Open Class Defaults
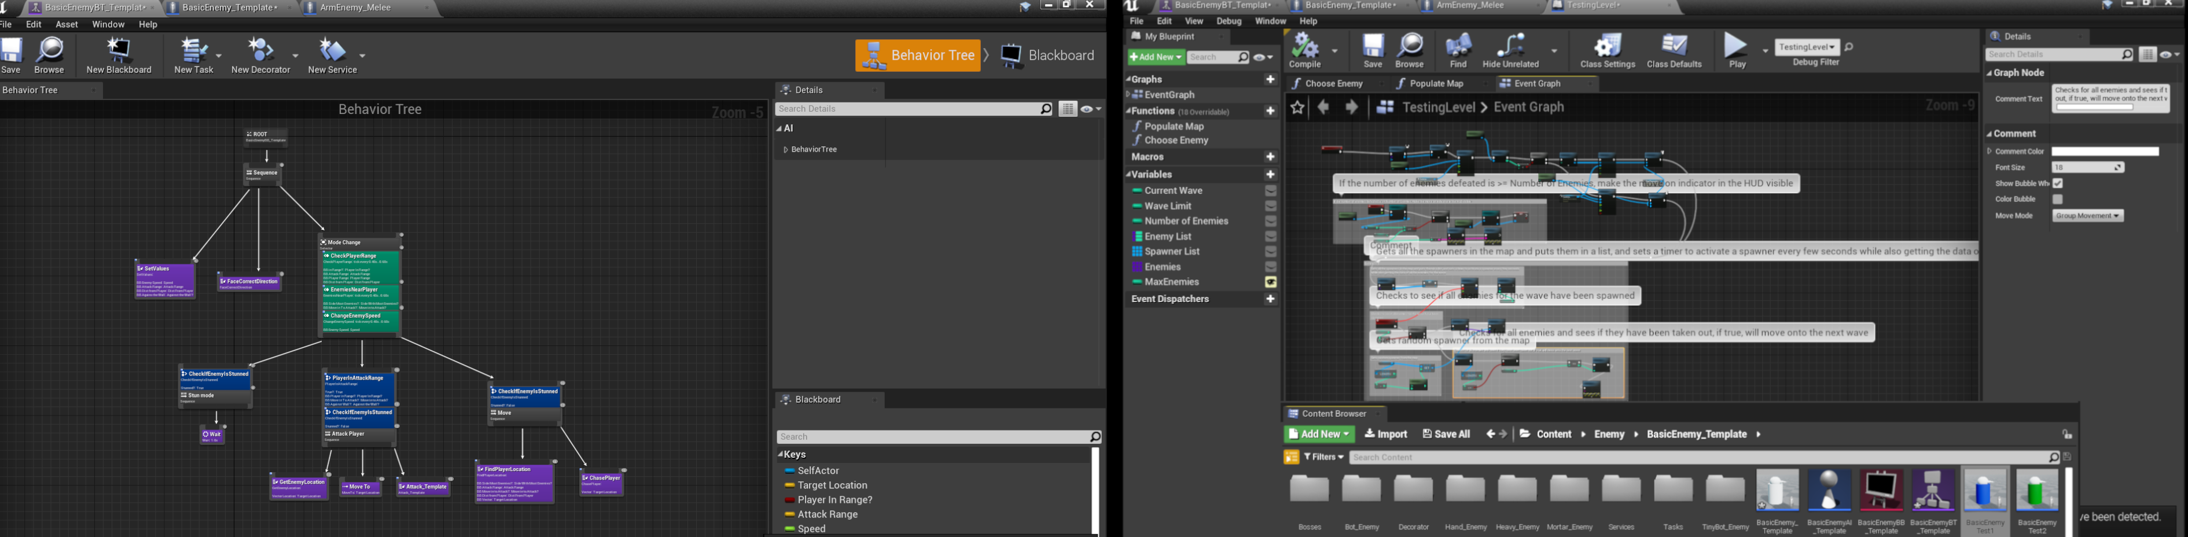This screenshot has width=2188, height=537. 1674,51
